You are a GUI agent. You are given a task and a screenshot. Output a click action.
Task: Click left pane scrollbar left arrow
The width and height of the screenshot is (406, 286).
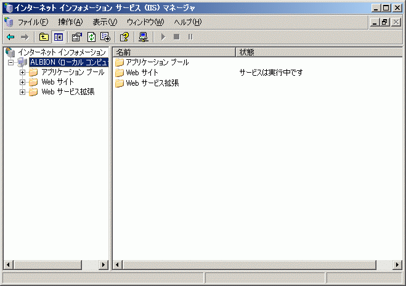[8, 265]
